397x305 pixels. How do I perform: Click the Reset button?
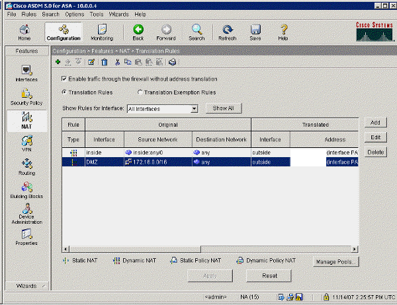coord(269,276)
